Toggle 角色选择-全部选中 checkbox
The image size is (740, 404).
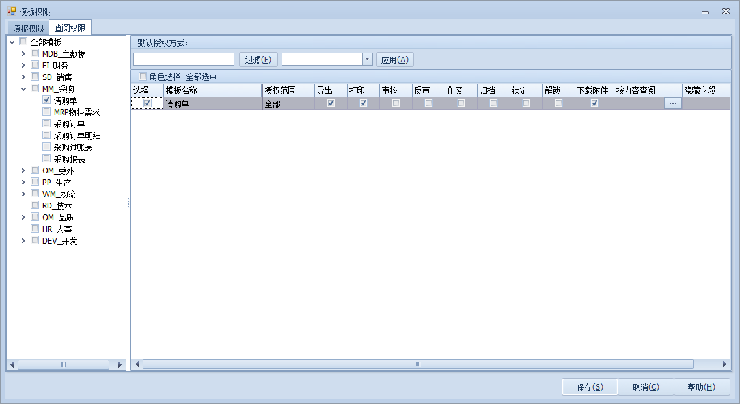(143, 77)
